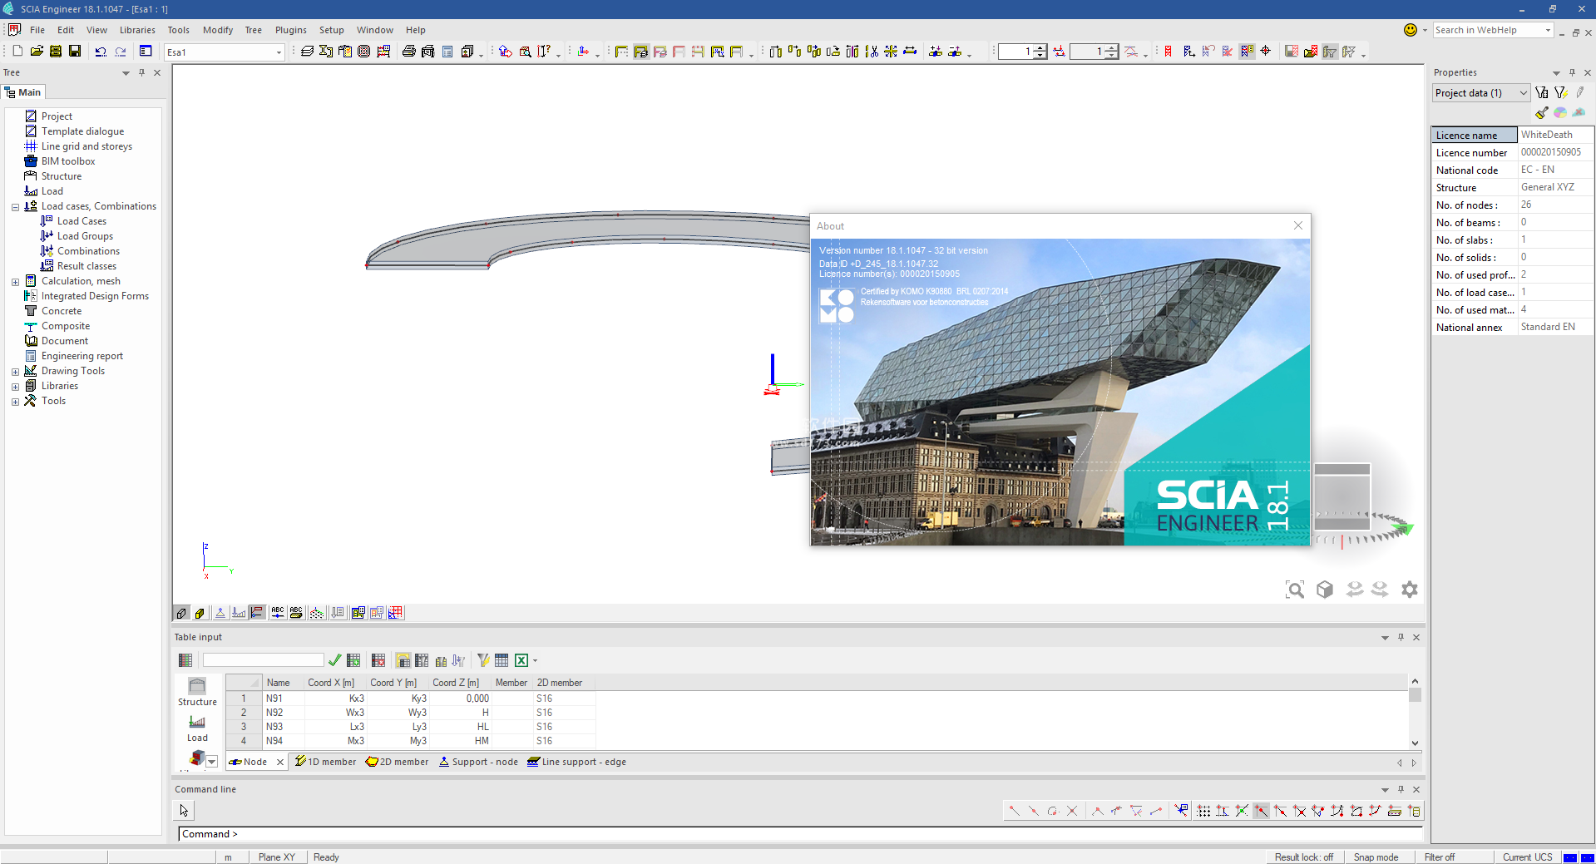
Task: Toggle surface rendering view button
Action: pyautogui.click(x=181, y=613)
